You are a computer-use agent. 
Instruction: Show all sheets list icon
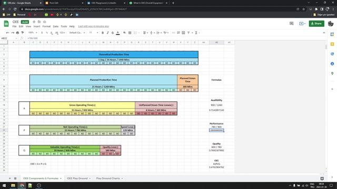coord(15,178)
